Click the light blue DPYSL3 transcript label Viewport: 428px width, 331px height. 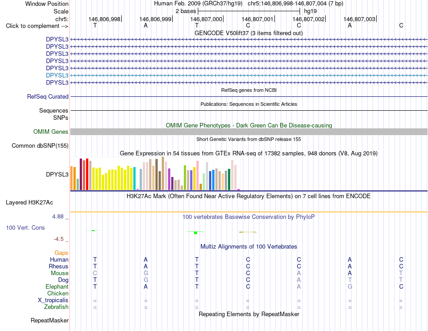[x=57, y=75]
